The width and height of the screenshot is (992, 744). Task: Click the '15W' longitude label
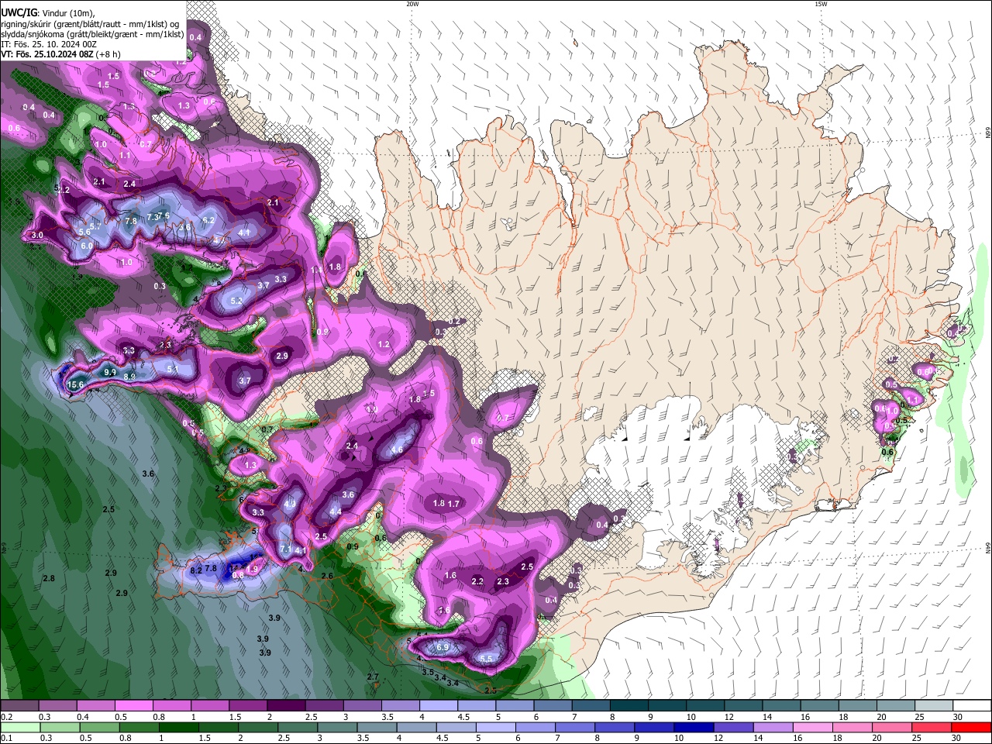click(820, 4)
